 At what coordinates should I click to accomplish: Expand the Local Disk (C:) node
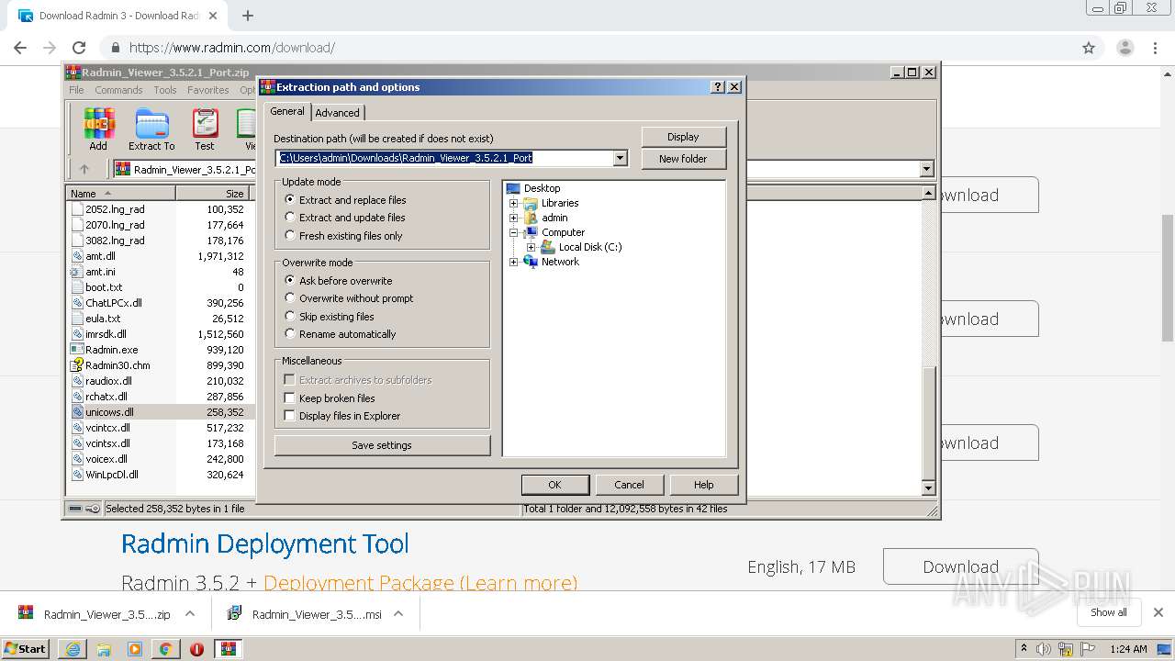tap(531, 247)
